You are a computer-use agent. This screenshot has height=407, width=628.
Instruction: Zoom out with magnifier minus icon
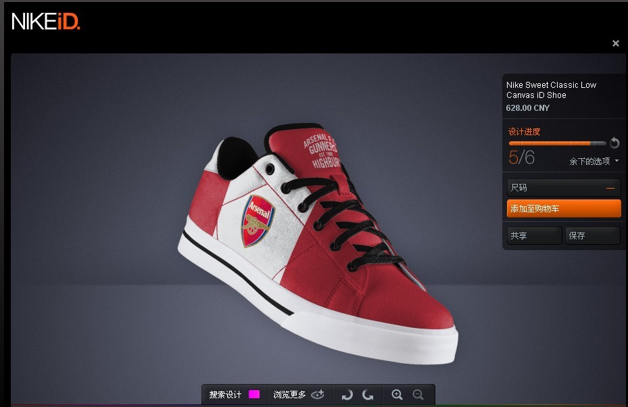[418, 395]
